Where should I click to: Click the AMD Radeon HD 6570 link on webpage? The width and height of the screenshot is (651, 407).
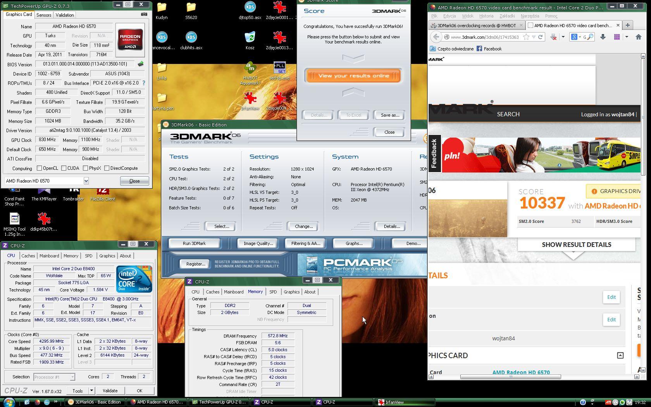[521, 372]
